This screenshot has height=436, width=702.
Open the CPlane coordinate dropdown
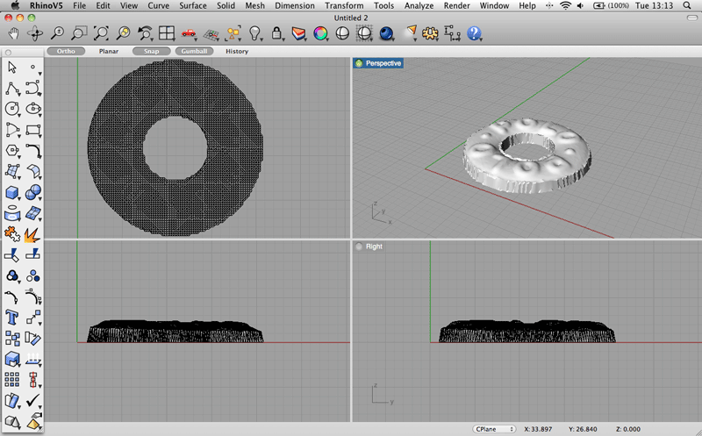click(494, 429)
